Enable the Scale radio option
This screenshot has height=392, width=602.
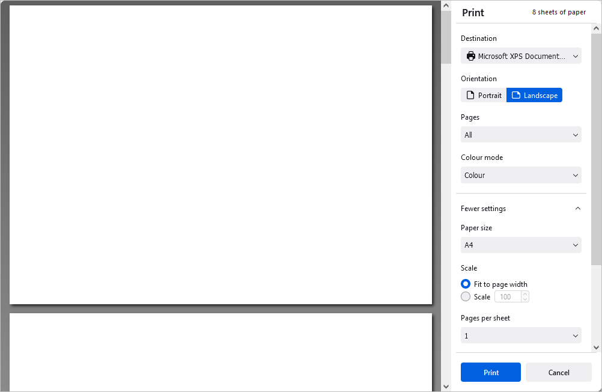466,296
